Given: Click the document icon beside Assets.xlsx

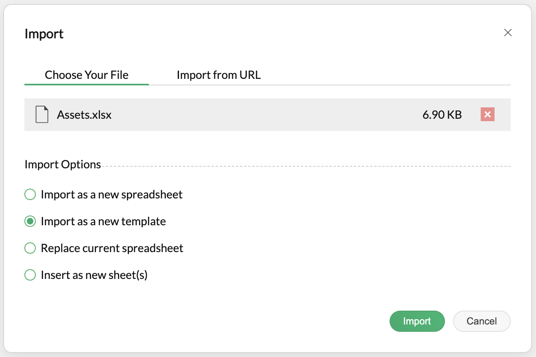Looking at the screenshot, I should click(x=42, y=115).
